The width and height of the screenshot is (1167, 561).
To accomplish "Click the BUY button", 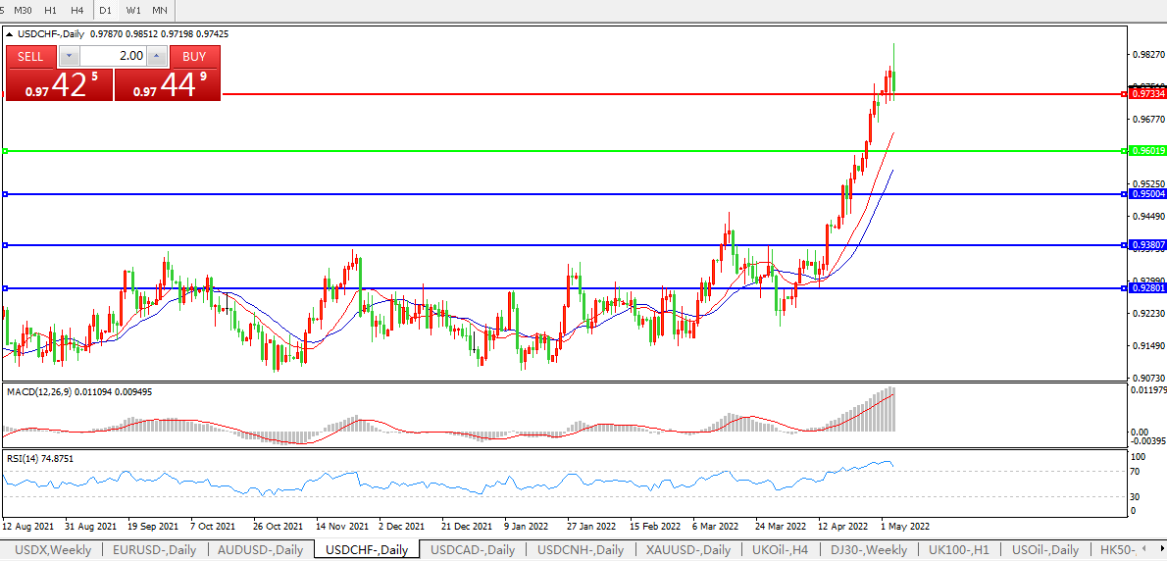I will [x=194, y=56].
